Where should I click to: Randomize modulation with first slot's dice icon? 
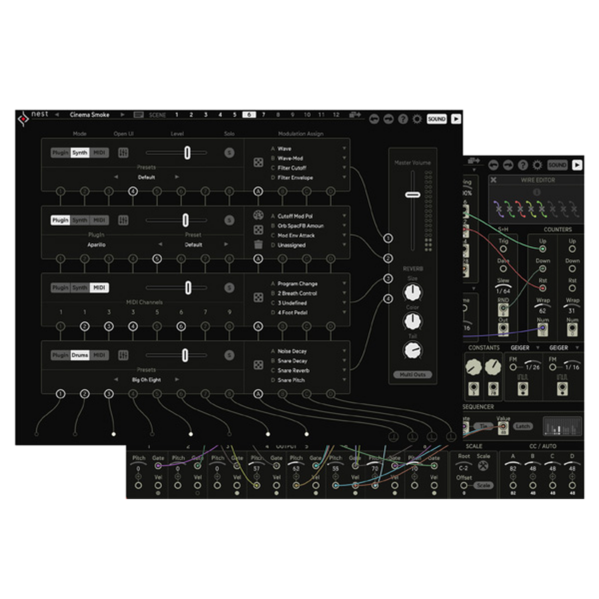[x=258, y=162]
